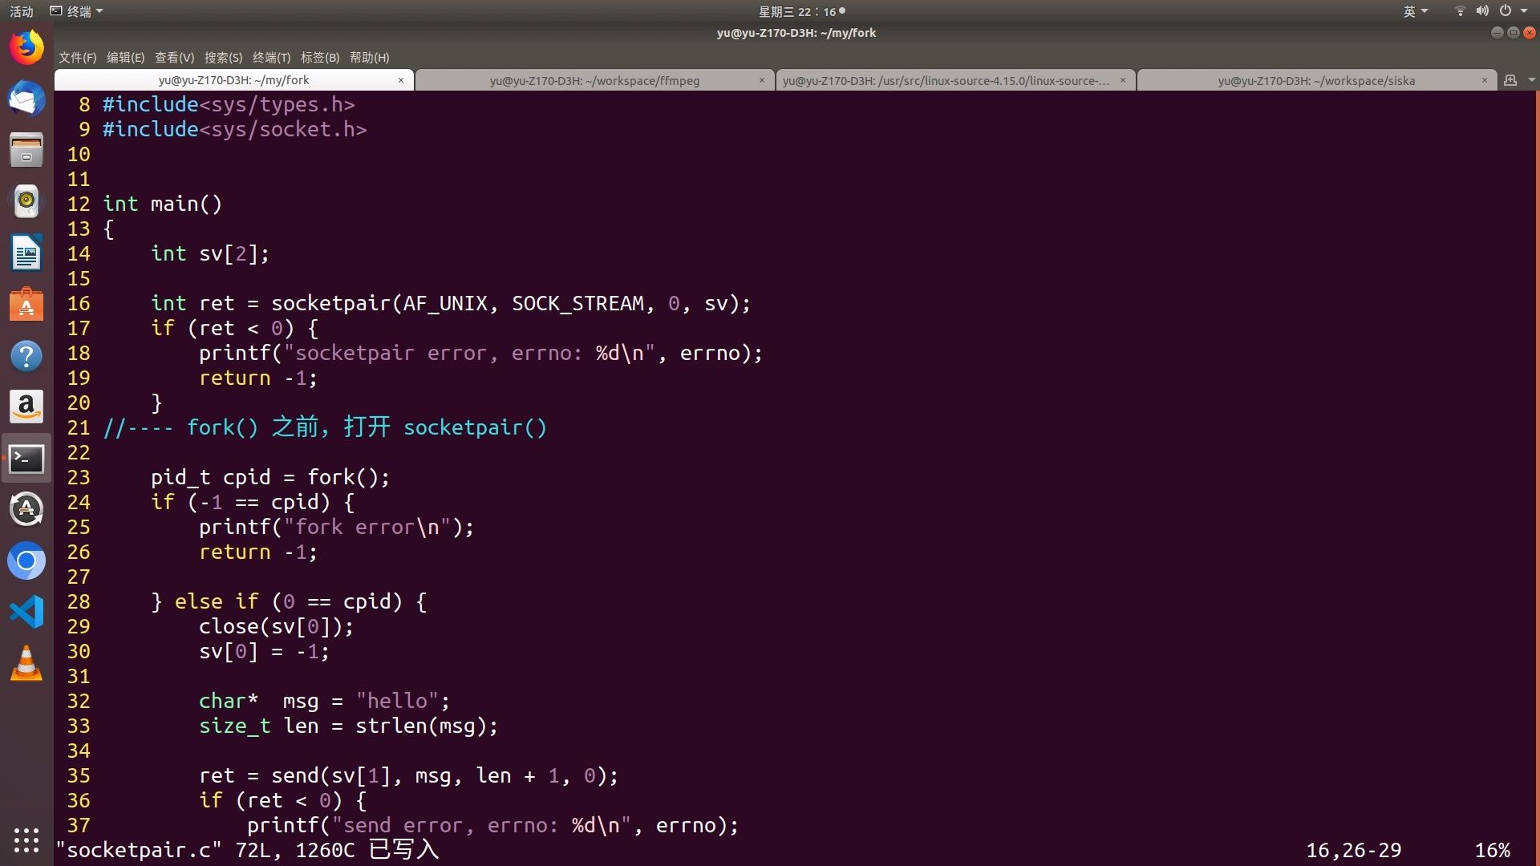Open new terminal tab button
Screen dimensions: 1540x866
coord(1510,80)
